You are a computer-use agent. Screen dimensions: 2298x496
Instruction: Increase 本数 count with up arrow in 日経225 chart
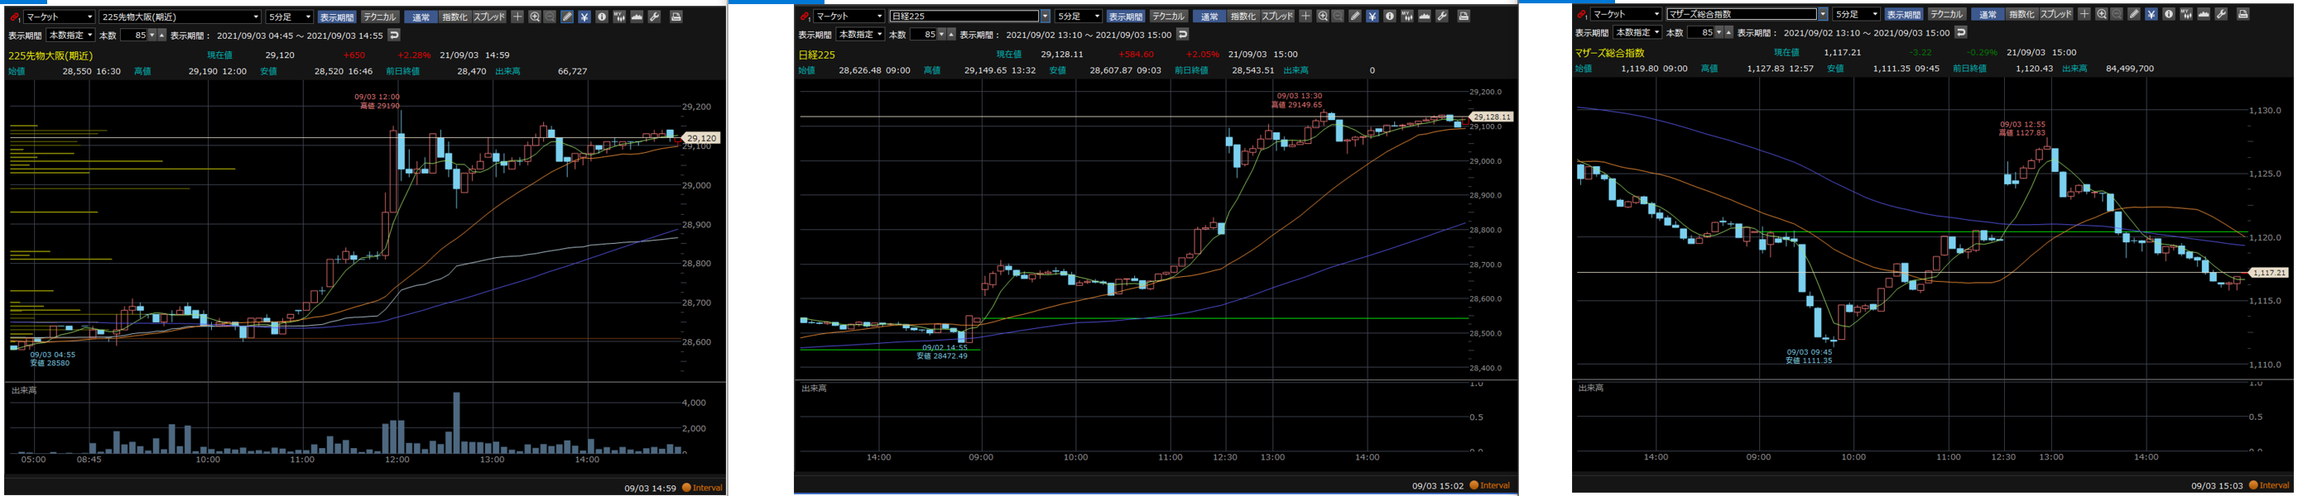coord(951,35)
